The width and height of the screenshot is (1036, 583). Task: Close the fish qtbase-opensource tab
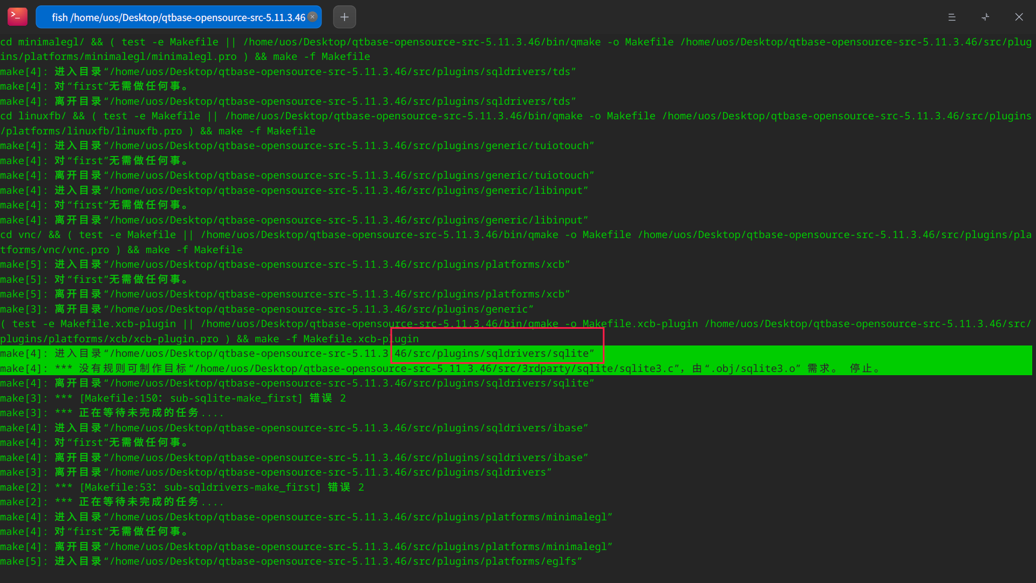[312, 17]
